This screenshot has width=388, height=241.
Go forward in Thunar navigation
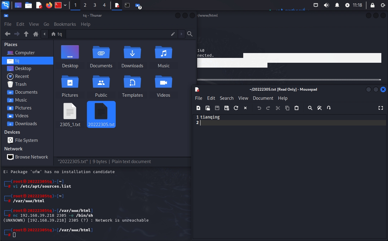[x=17, y=34]
